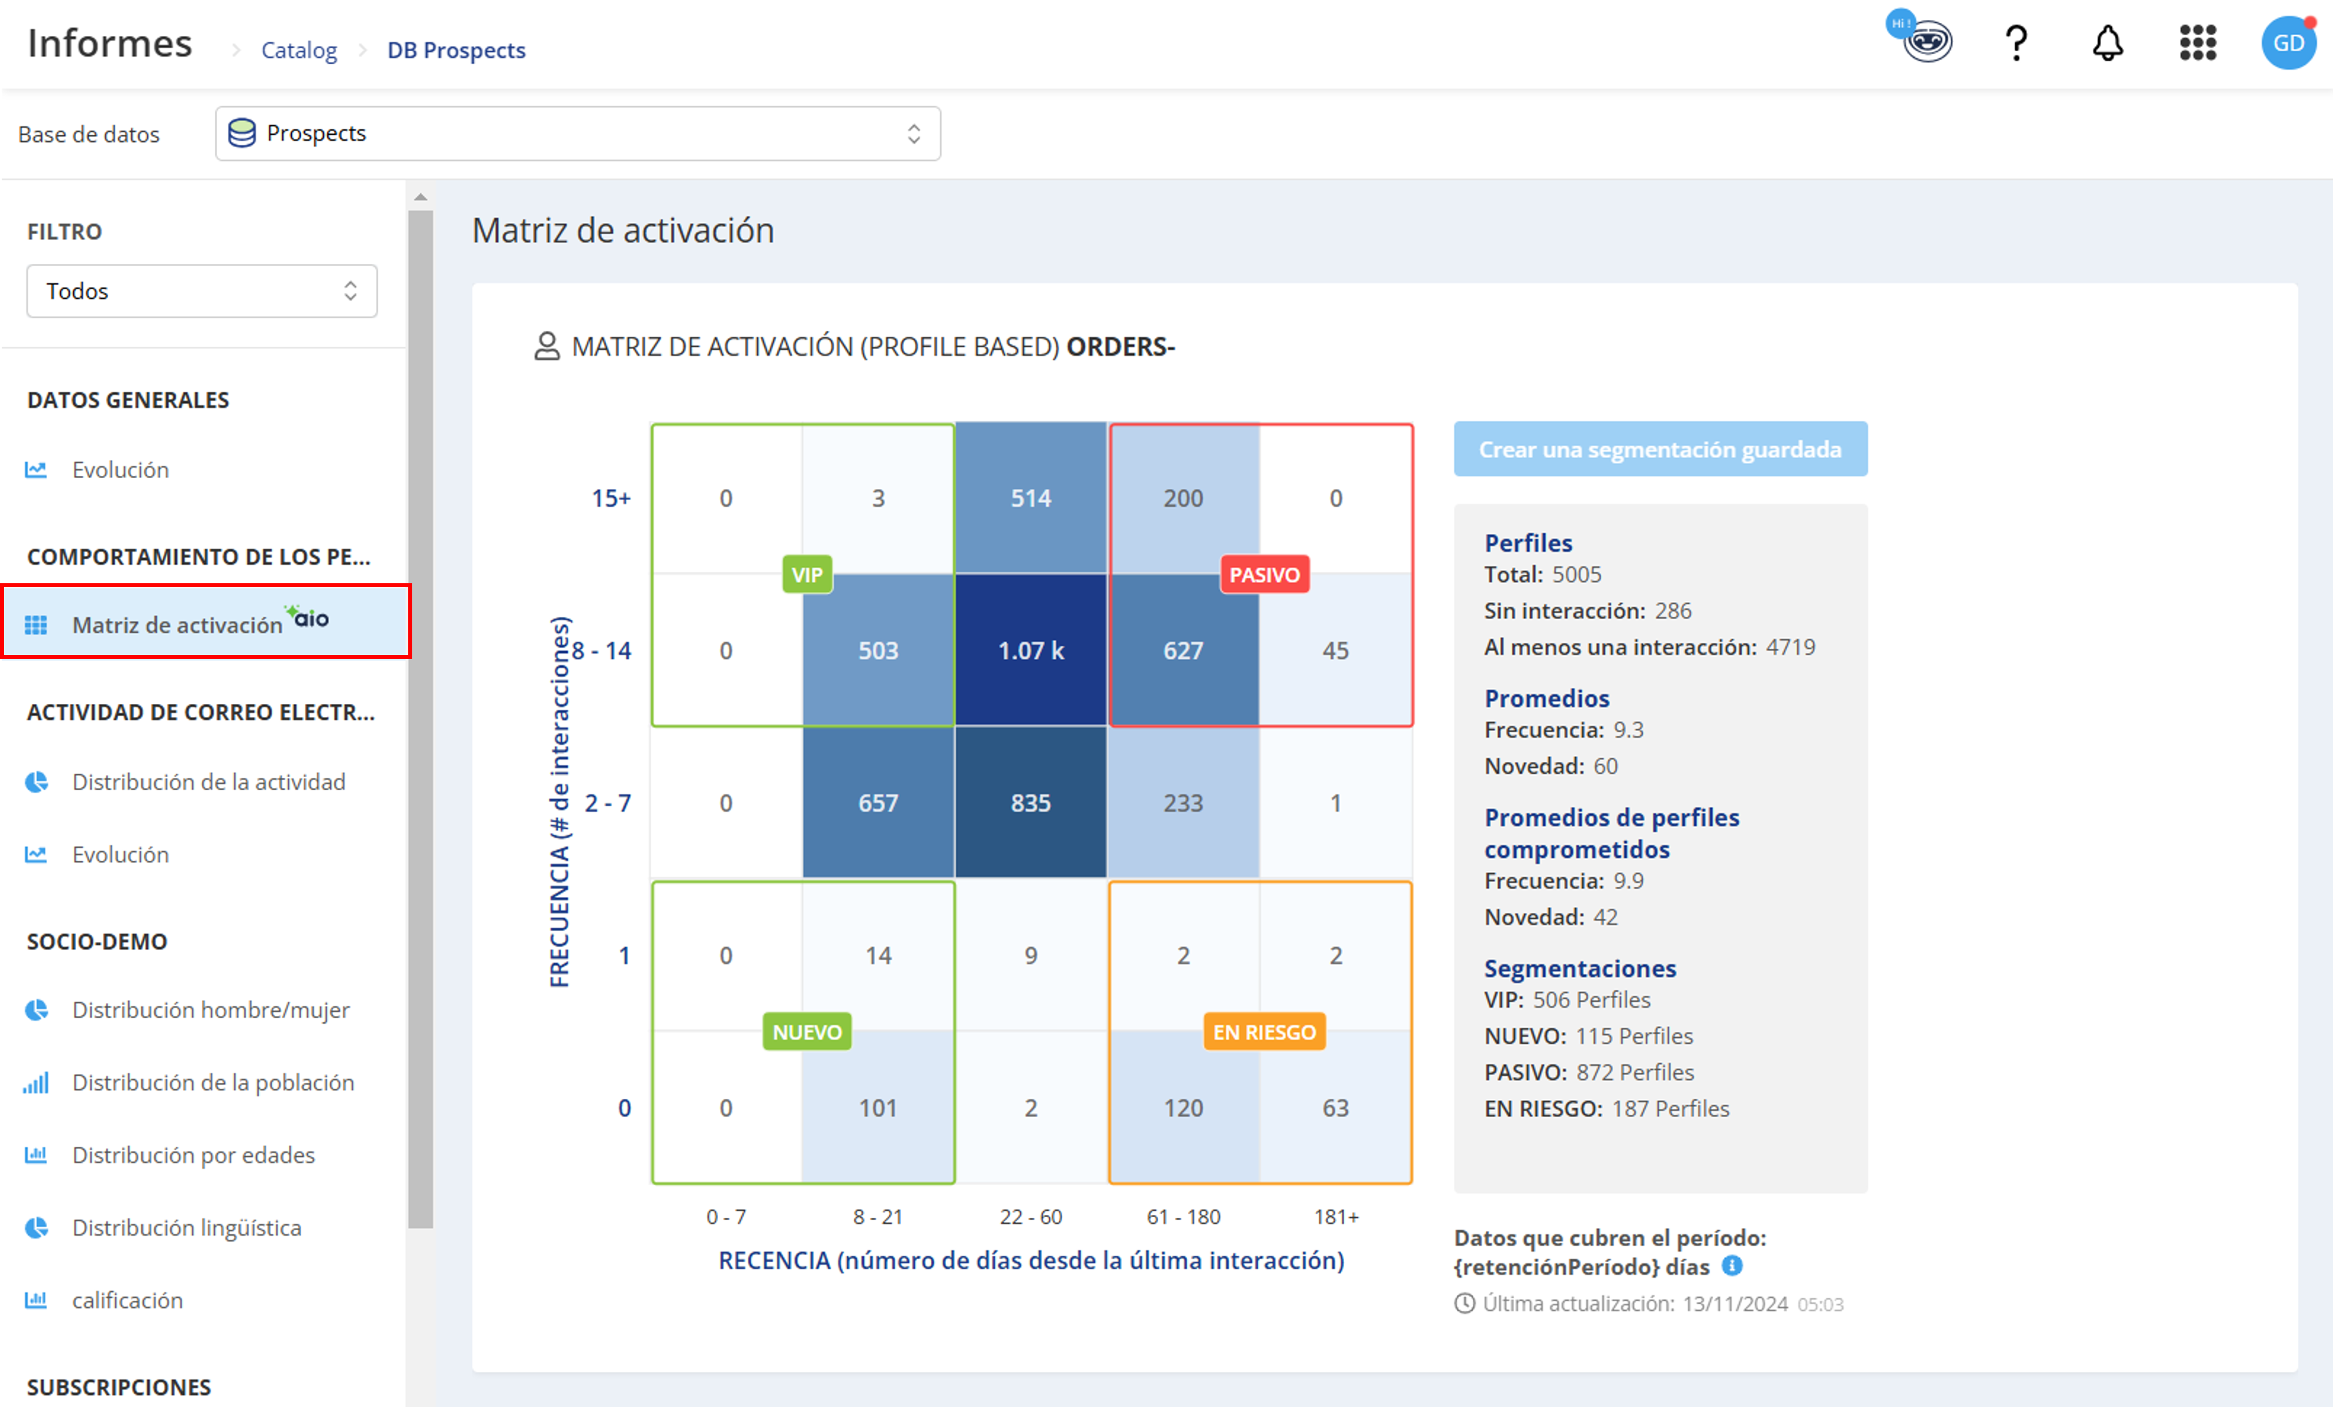Select the 503 matrix cell
This screenshot has height=1407, width=2333.
tap(878, 650)
